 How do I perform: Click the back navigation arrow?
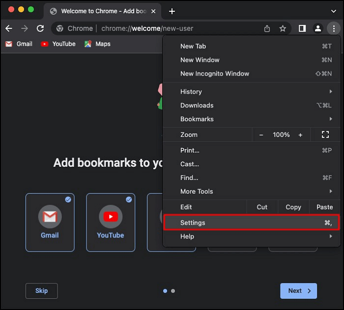click(x=9, y=28)
